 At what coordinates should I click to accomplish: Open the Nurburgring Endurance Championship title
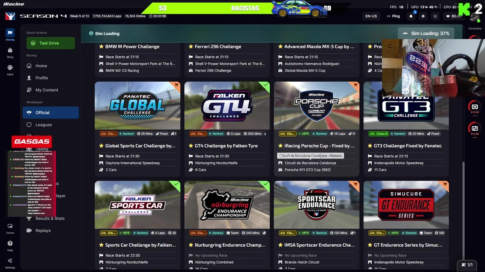tap(230, 245)
